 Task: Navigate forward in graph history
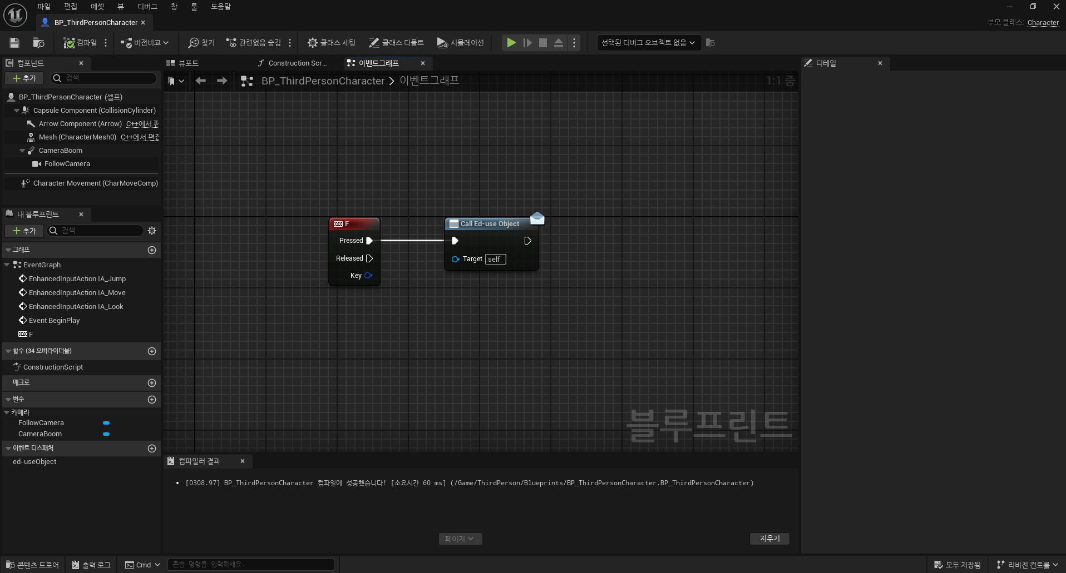pos(222,81)
